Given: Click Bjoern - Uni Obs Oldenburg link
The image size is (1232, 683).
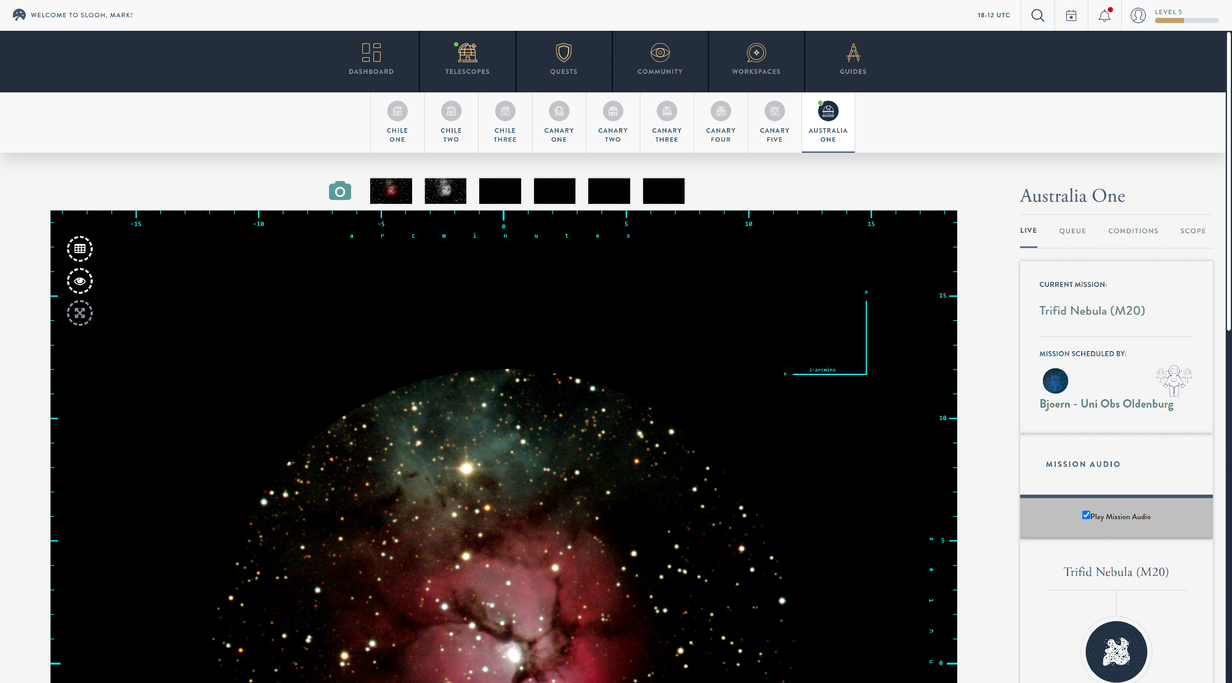Looking at the screenshot, I should (x=1106, y=404).
